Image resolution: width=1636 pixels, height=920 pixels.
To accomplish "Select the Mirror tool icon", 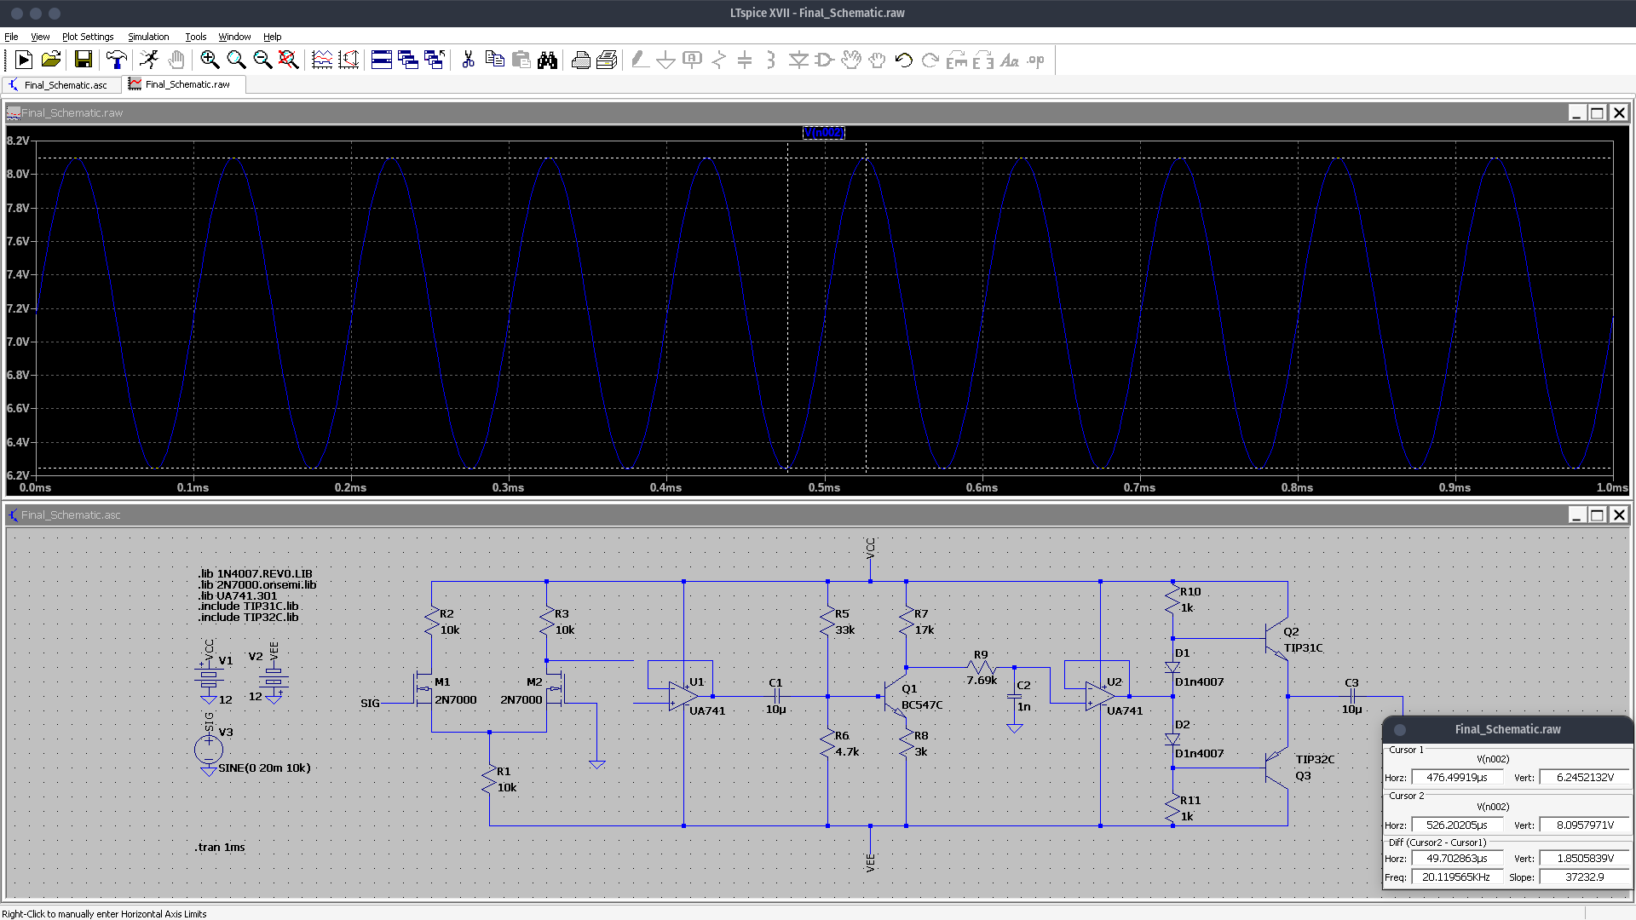I will (x=983, y=60).
